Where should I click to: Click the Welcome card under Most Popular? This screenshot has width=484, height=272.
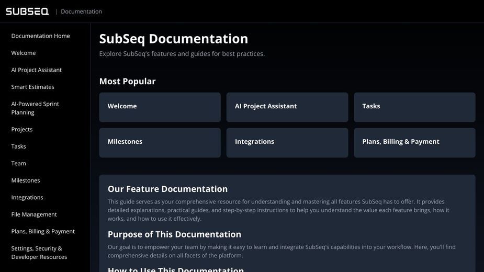pos(160,107)
